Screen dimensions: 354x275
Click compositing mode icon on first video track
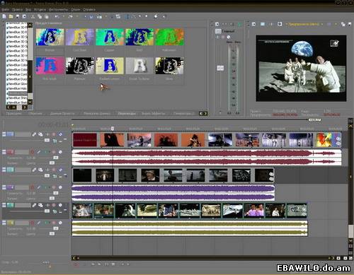pos(55,141)
